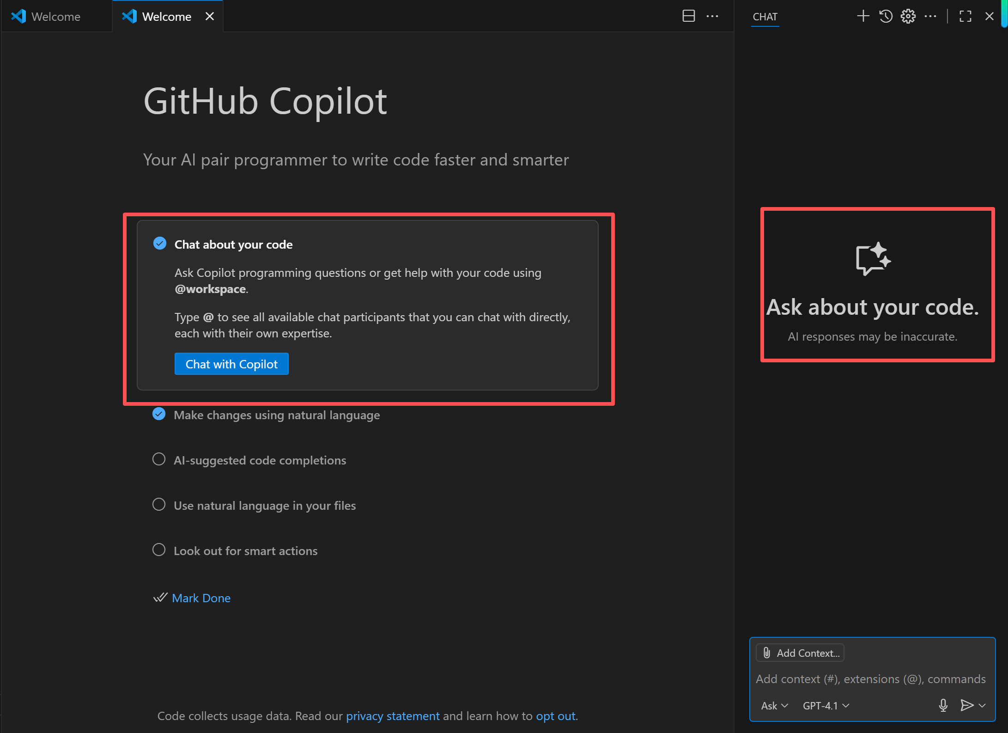Click the double-check icon beside Mark Done
Image resolution: width=1008 pixels, height=733 pixels.
click(x=160, y=598)
